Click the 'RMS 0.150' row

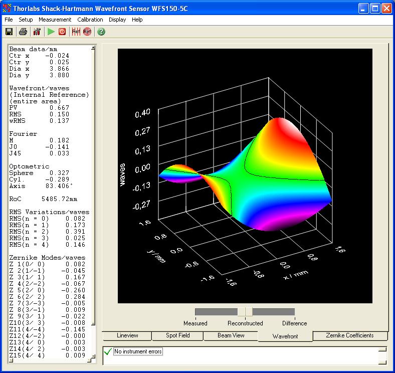[39, 114]
